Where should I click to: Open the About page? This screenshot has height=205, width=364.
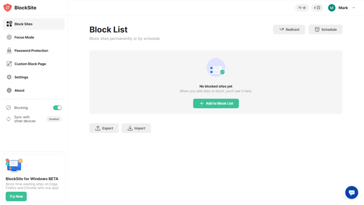[x=33, y=90]
